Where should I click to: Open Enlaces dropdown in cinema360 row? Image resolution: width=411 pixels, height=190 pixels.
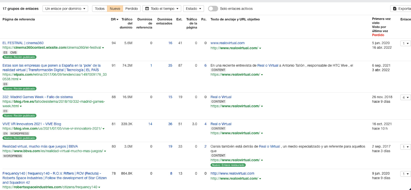pyautogui.click(x=406, y=43)
